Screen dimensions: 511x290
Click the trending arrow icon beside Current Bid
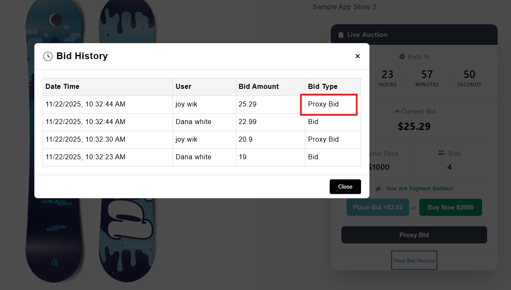[x=396, y=111]
